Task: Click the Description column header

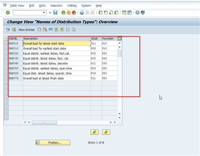Action: point(57,38)
